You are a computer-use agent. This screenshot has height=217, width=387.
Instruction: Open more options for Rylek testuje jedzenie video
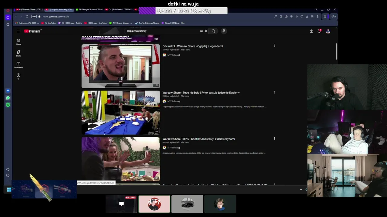coord(275,93)
